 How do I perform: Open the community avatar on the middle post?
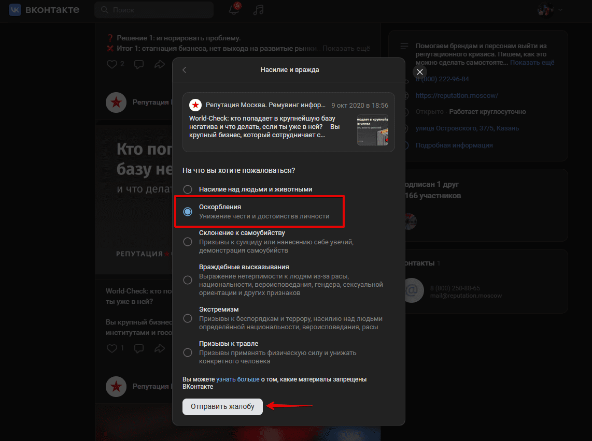(116, 102)
